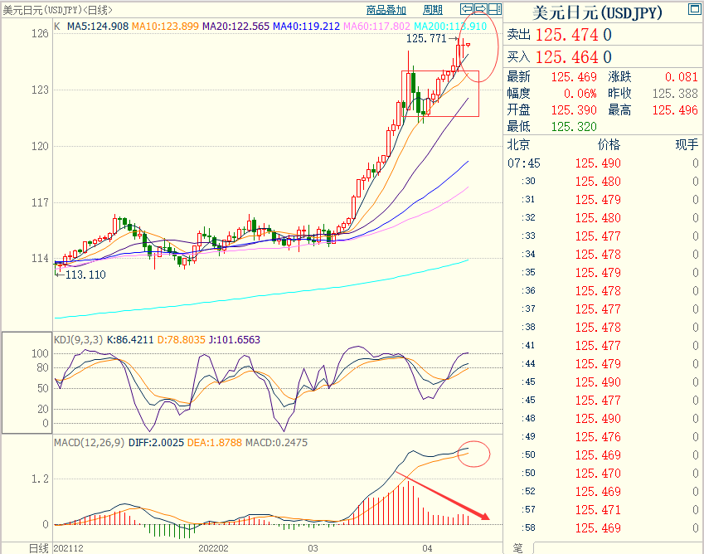Click the right arrow chart navigation icon
This screenshot has height=554, width=704.
click(x=480, y=8)
